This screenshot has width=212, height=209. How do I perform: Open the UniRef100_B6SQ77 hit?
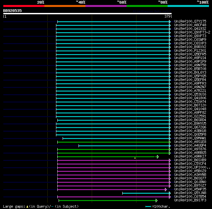(x=190, y=178)
